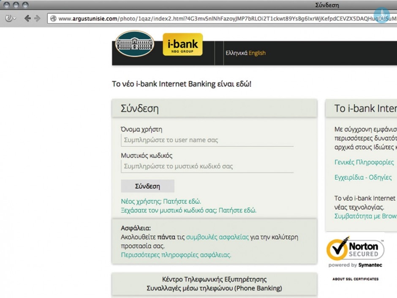Click the yellow i-bank NBG Group logo
397x298 pixels.
[x=182, y=44]
